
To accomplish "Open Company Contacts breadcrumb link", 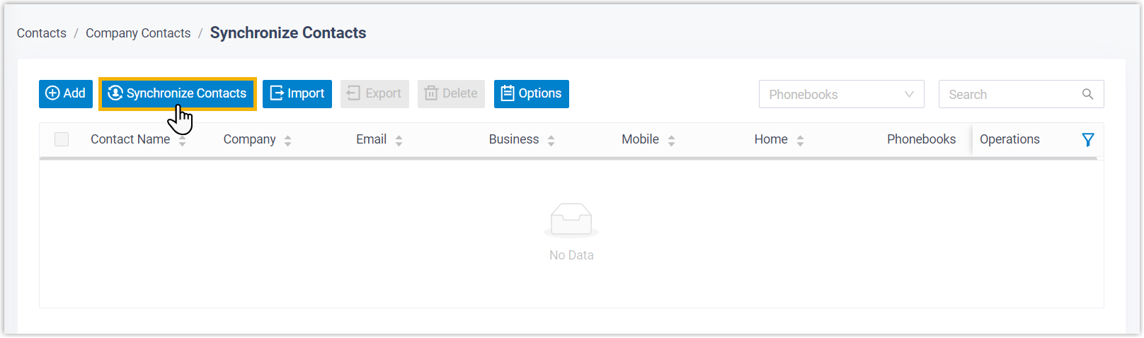I will (x=138, y=33).
